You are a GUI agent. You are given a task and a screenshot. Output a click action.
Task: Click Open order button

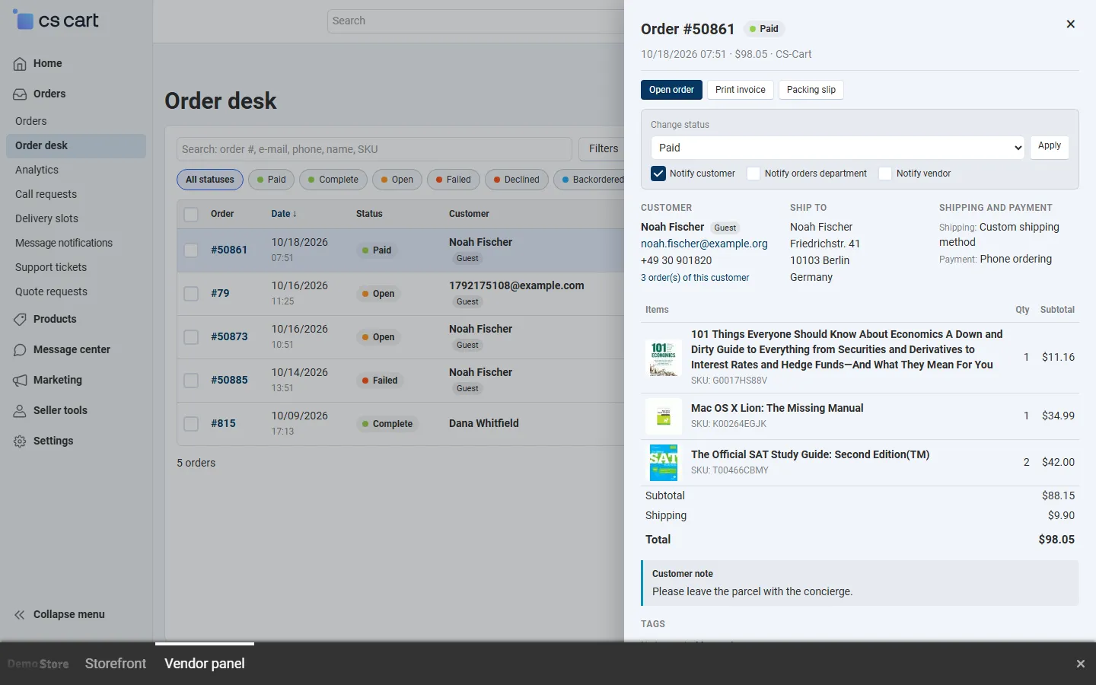(671, 90)
